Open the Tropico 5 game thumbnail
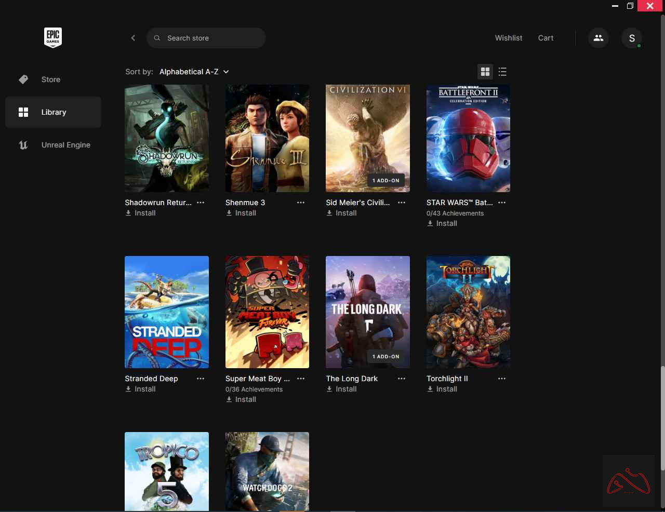 click(166, 470)
